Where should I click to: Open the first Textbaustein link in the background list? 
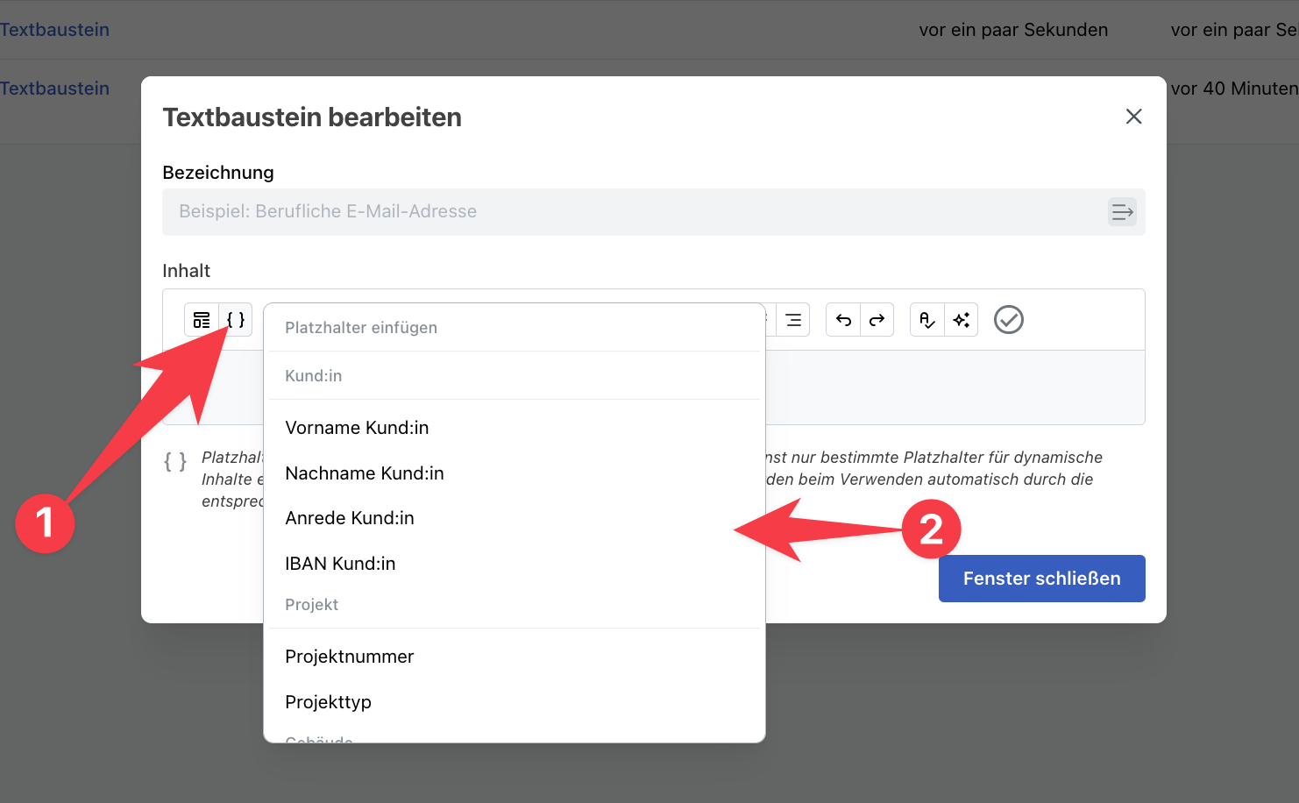[x=54, y=30]
